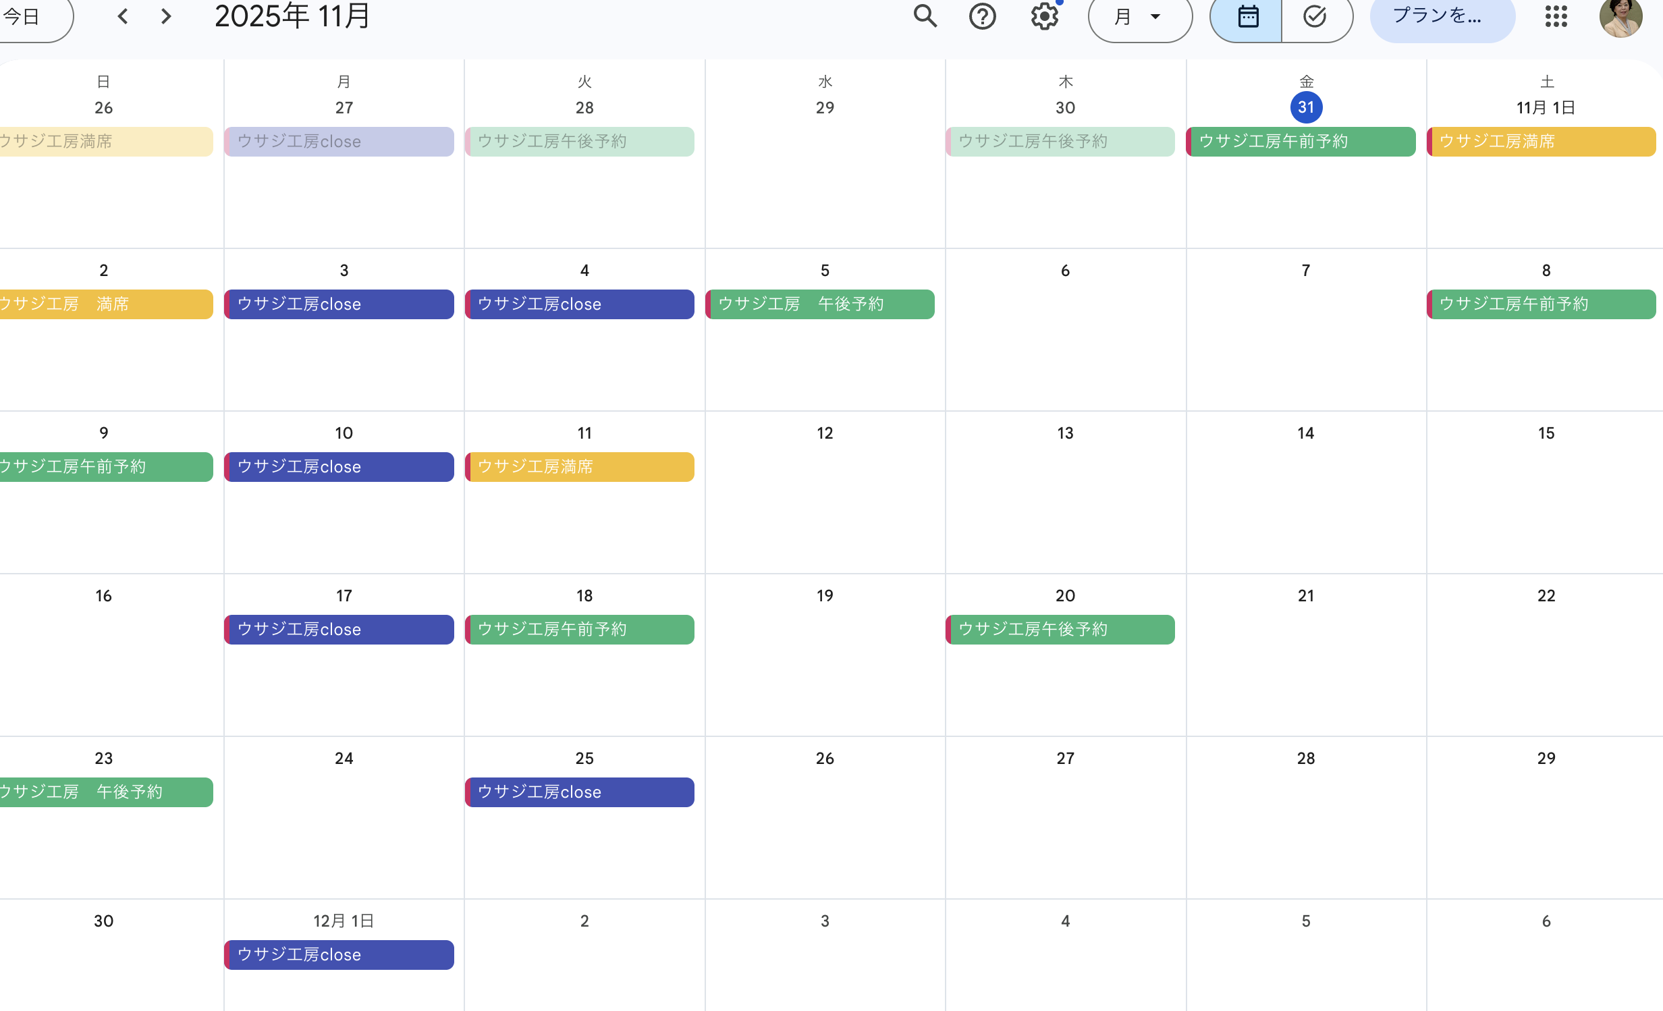Click the search magnifier icon
Viewport: 1663px width, 1011px height.
[x=925, y=16]
